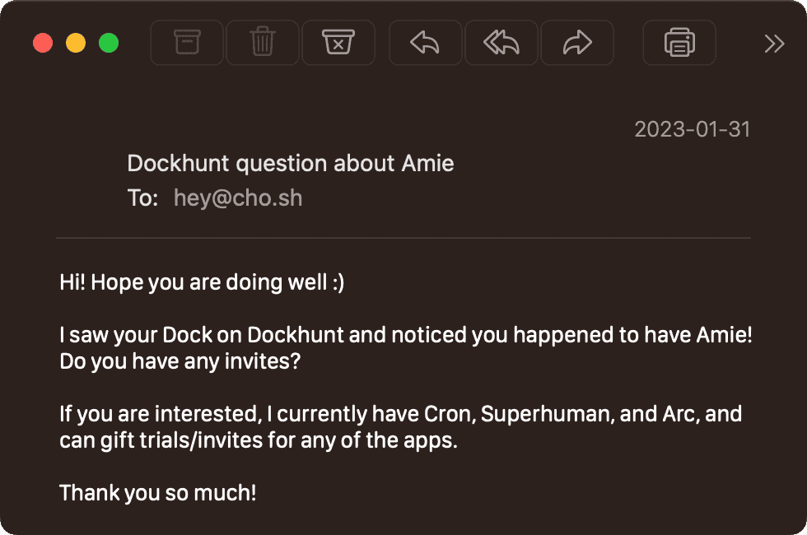Click the recipient address hey@cho.sh
807x535 pixels.
pyautogui.click(x=238, y=198)
